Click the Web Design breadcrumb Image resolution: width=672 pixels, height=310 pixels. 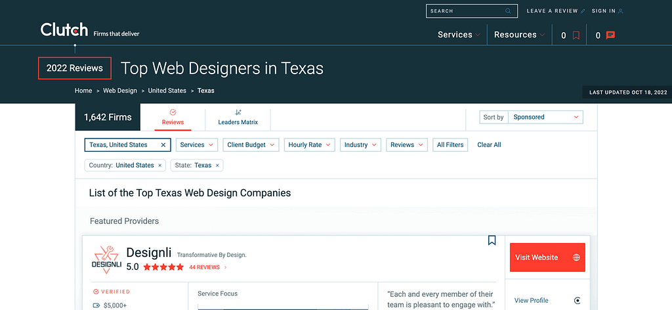pyautogui.click(x=120, y=91)
